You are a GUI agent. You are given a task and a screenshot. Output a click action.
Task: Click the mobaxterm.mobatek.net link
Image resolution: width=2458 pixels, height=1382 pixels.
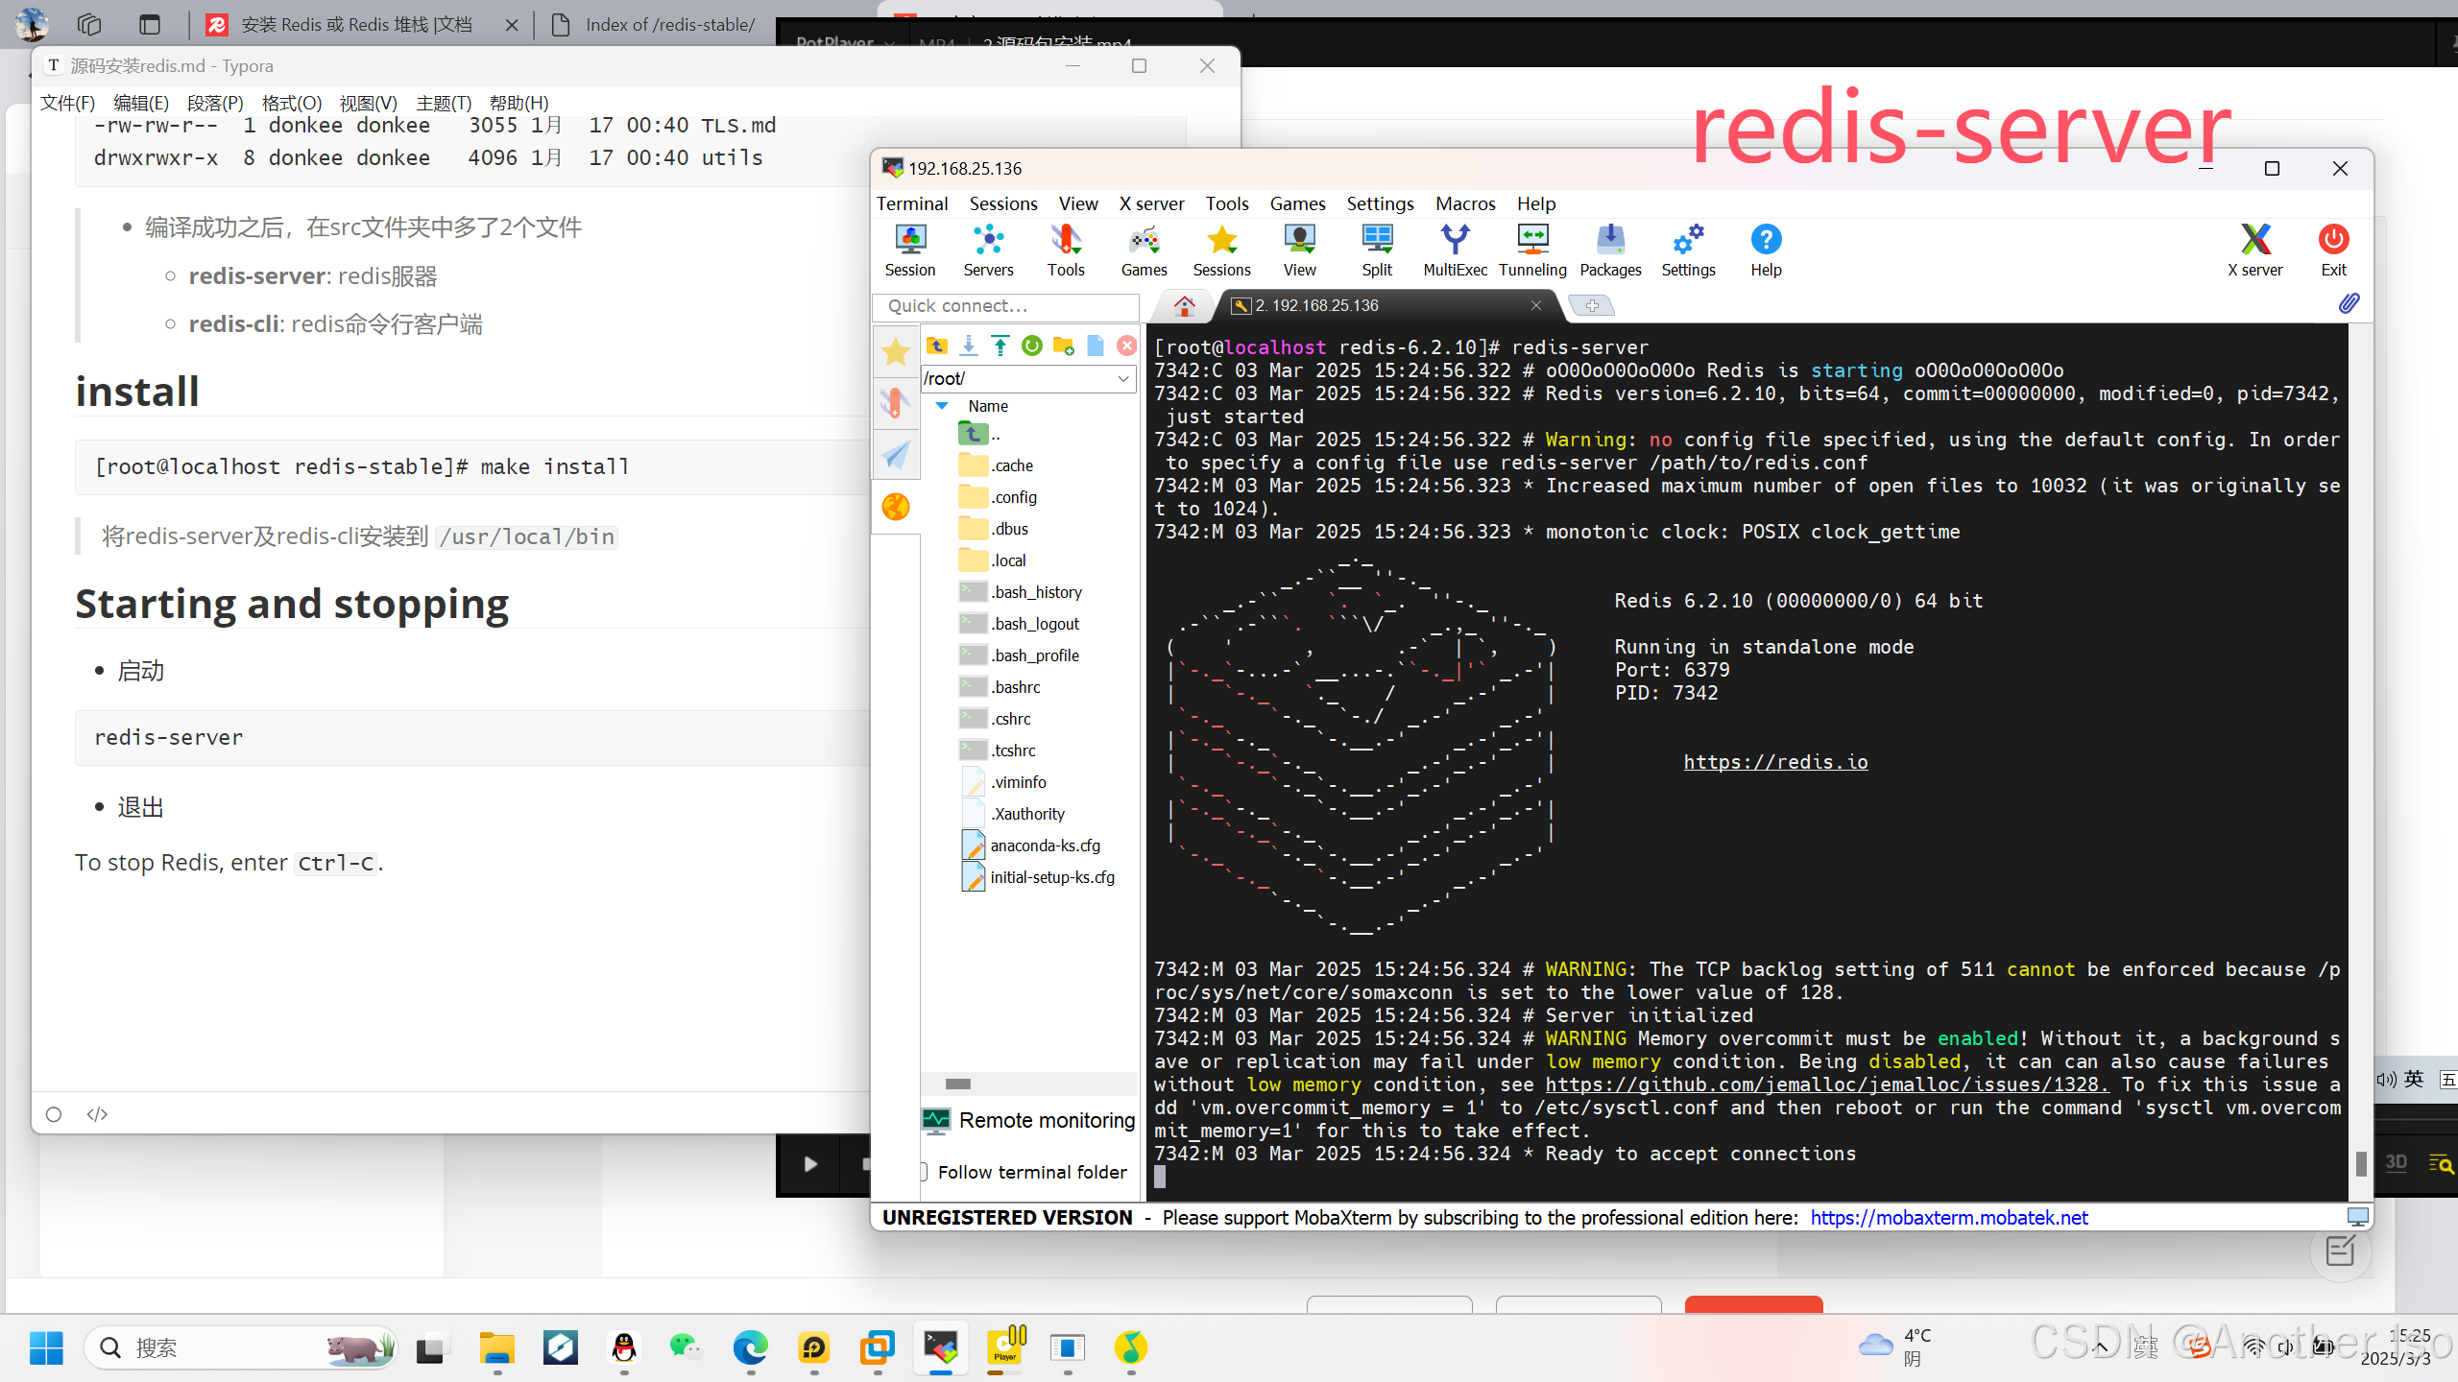(1948, 1218)
